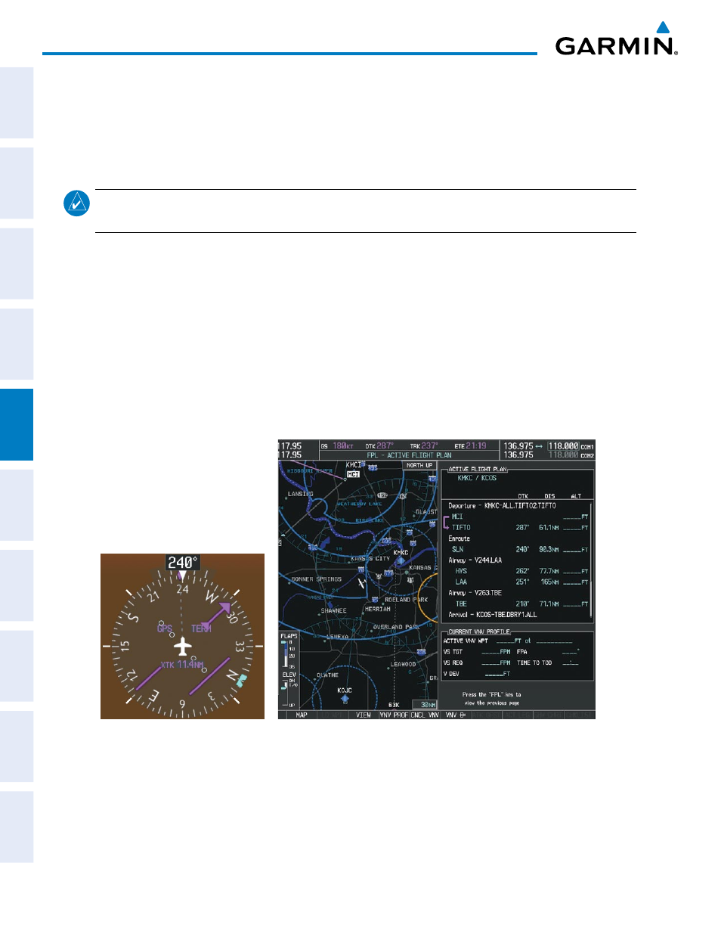Click the TERM phase annotation

pos(201,628)
